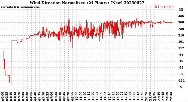The height and width of the screenshot is (102, 188).
Task: Click the '13:25' time label
Action: pos(97,96)
